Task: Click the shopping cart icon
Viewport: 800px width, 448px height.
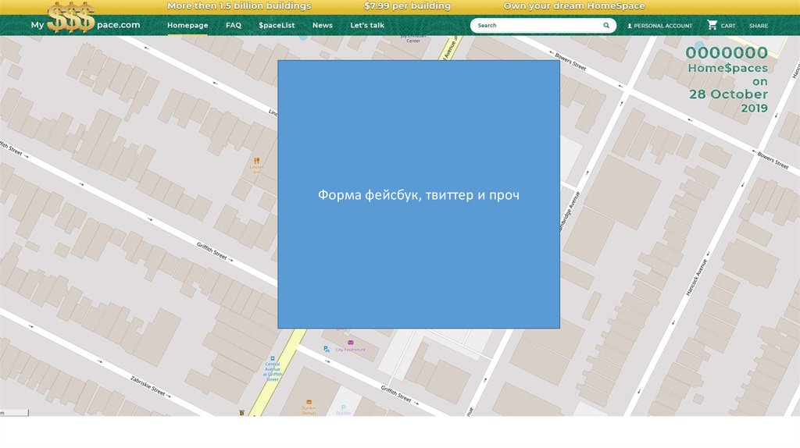Action: [x=712, y=26]
